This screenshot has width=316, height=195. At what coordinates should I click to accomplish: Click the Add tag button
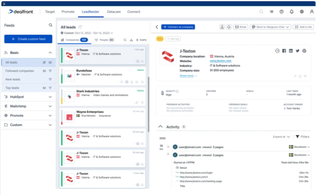coord(173,39)
